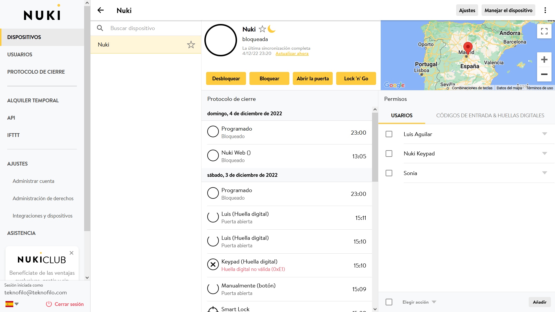The image size is (555, 312).
Task: Click error icon of Keypad entry
Action: (213, 264)
